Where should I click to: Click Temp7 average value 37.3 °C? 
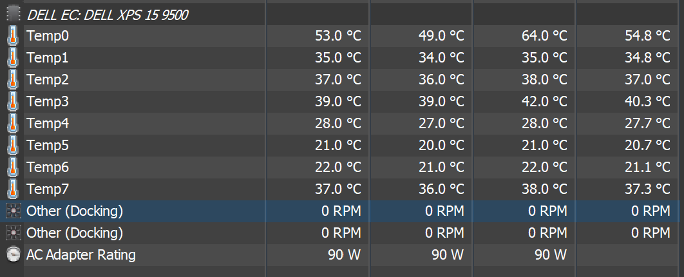[647, 189]
